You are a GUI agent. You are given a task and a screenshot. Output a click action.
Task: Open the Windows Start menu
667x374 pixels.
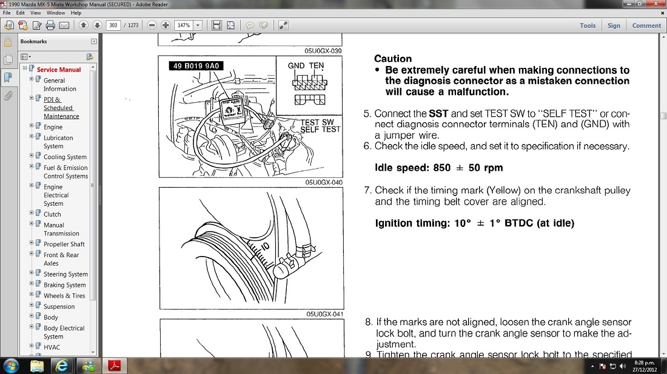tap(10, 366)
